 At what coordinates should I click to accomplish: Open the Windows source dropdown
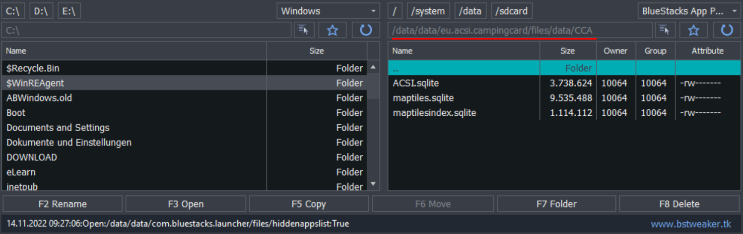coord(329,11)
